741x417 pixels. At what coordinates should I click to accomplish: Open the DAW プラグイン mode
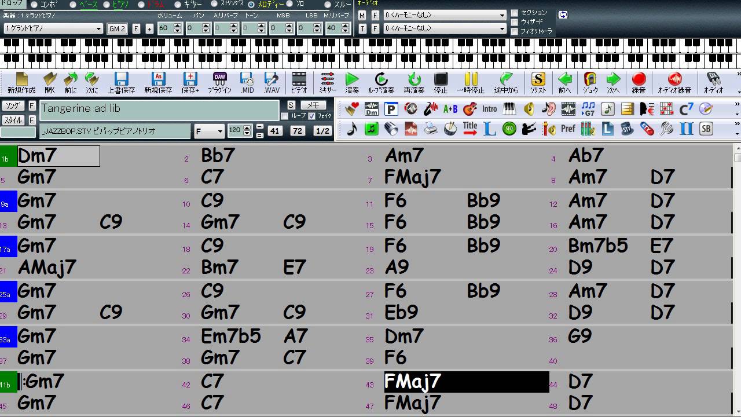(x=219, y=83)
